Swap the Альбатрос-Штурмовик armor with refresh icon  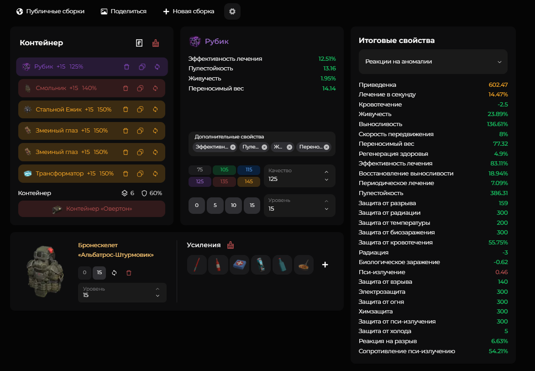point(114,273)
